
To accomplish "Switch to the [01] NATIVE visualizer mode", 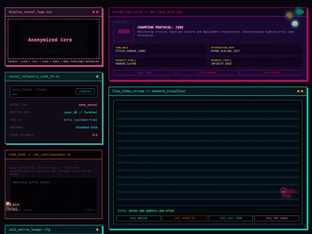I will (x=139, y=218).
